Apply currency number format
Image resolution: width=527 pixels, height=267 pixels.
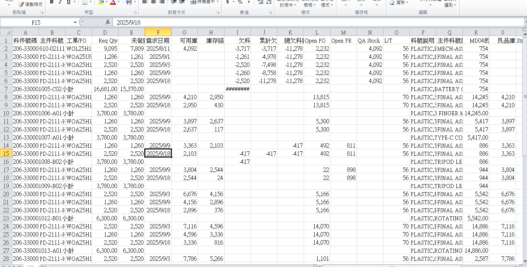click(228, 2)
